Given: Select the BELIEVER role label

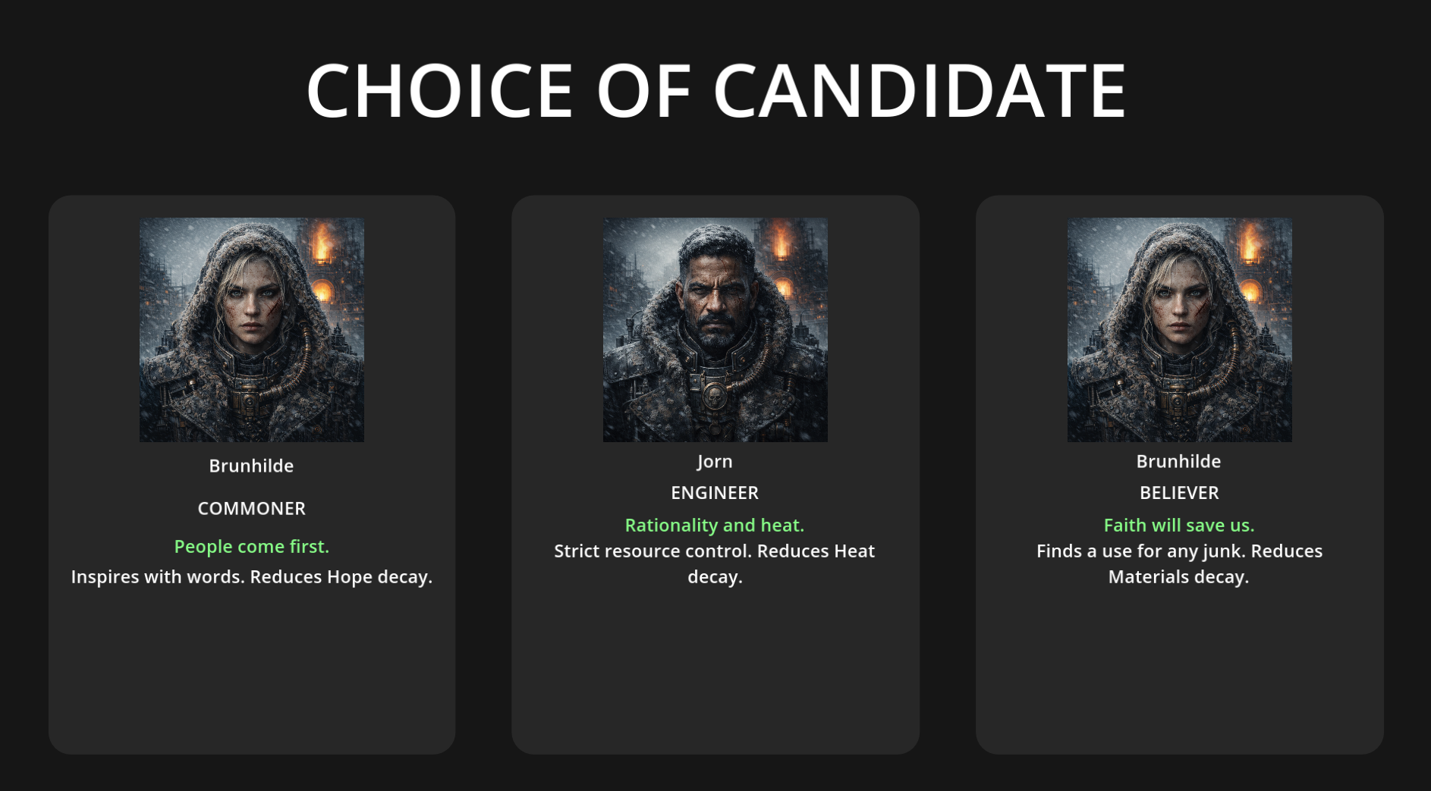Looking at the screenshot, I should [x=1179, y=493].
